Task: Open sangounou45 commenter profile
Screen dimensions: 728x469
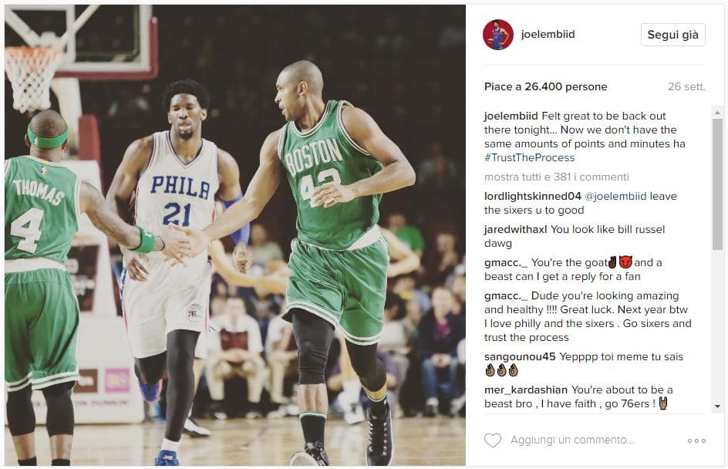Action: (x=520, y=356)
